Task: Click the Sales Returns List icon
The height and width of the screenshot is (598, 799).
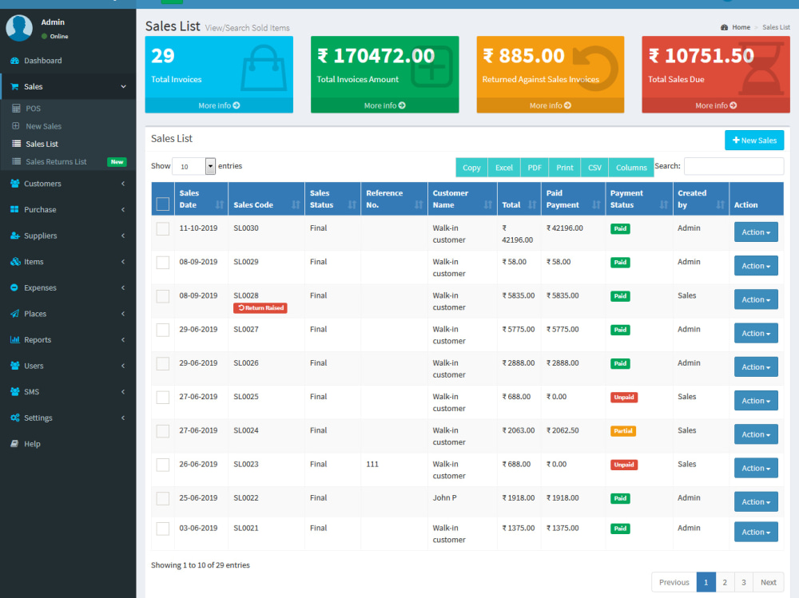Action: pyautogui.click(x=16, y=161)
